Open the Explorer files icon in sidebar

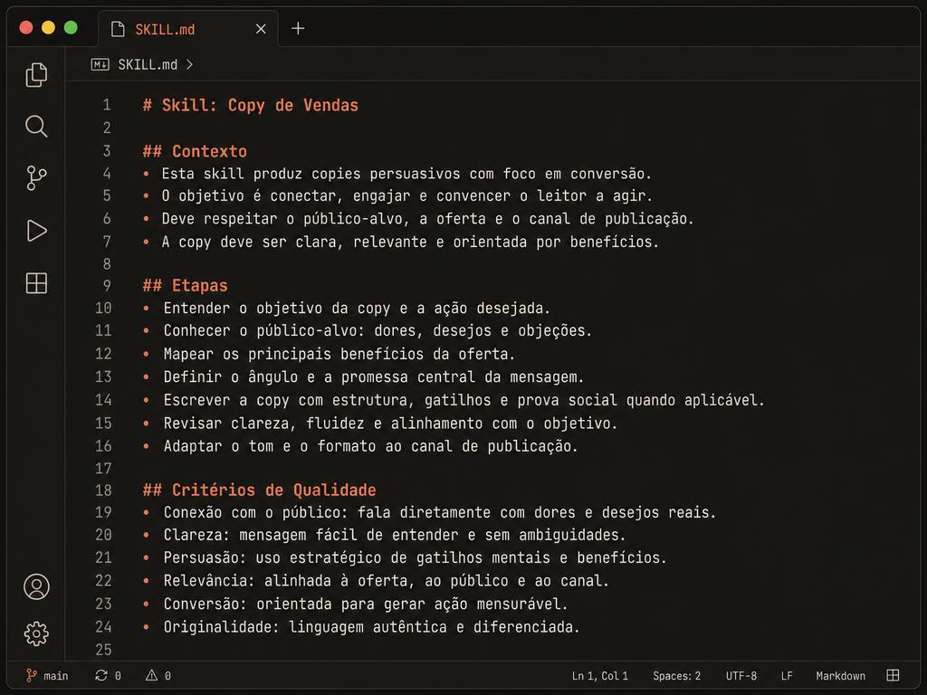tap(36, 75)
